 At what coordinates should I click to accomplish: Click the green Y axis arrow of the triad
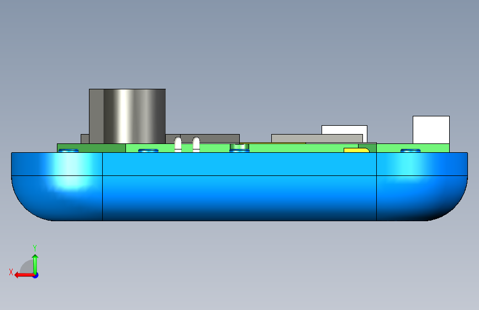coord(35,264)
